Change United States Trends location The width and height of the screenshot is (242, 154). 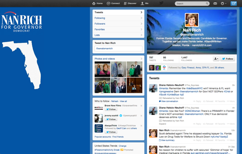pyautogui.click(x=123, y=146)
